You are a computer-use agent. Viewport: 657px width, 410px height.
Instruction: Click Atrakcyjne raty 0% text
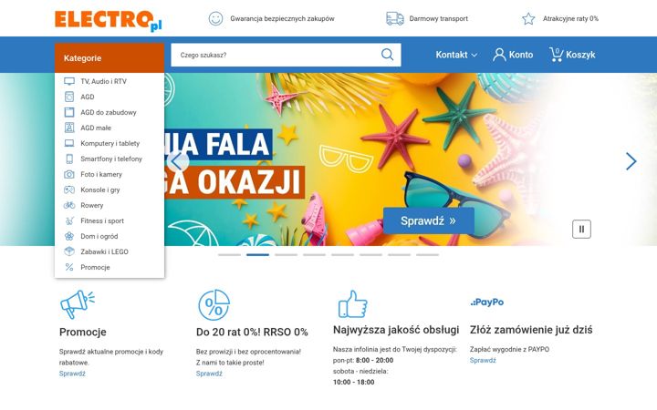pyautogui.click(x=570, y=19)
